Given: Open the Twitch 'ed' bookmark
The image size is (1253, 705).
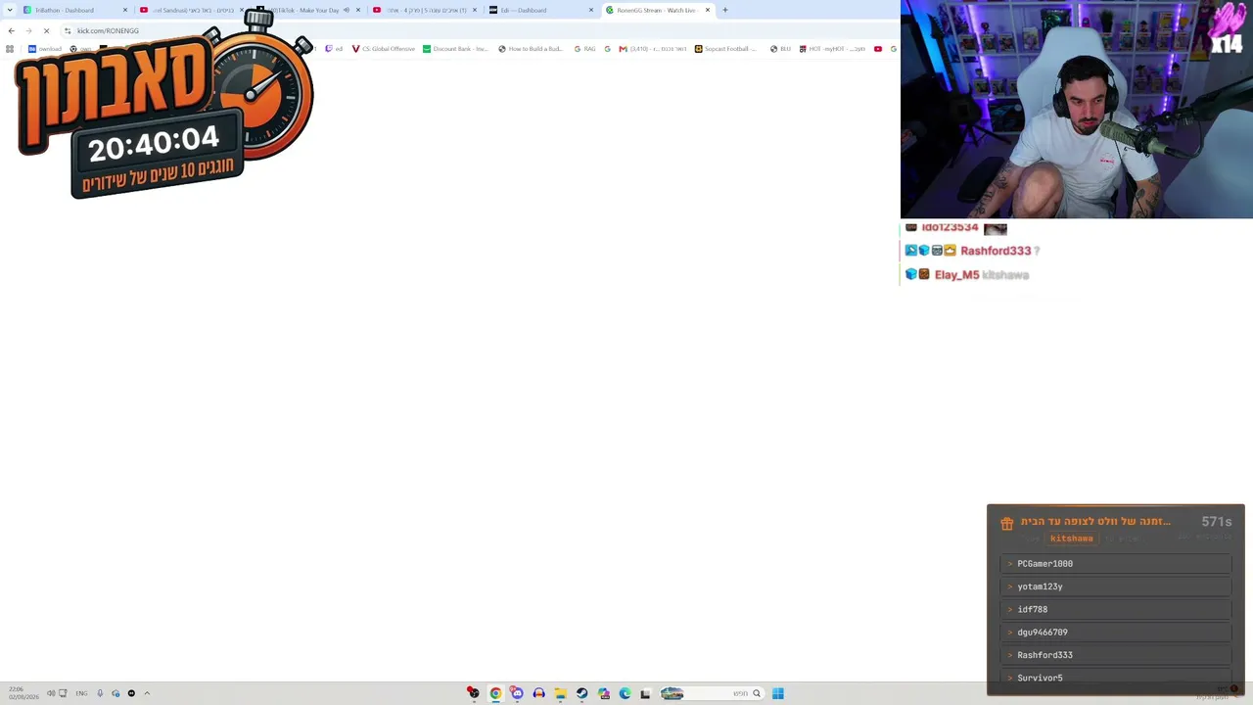Looking at the screenshot, I should tap(334, 49).
